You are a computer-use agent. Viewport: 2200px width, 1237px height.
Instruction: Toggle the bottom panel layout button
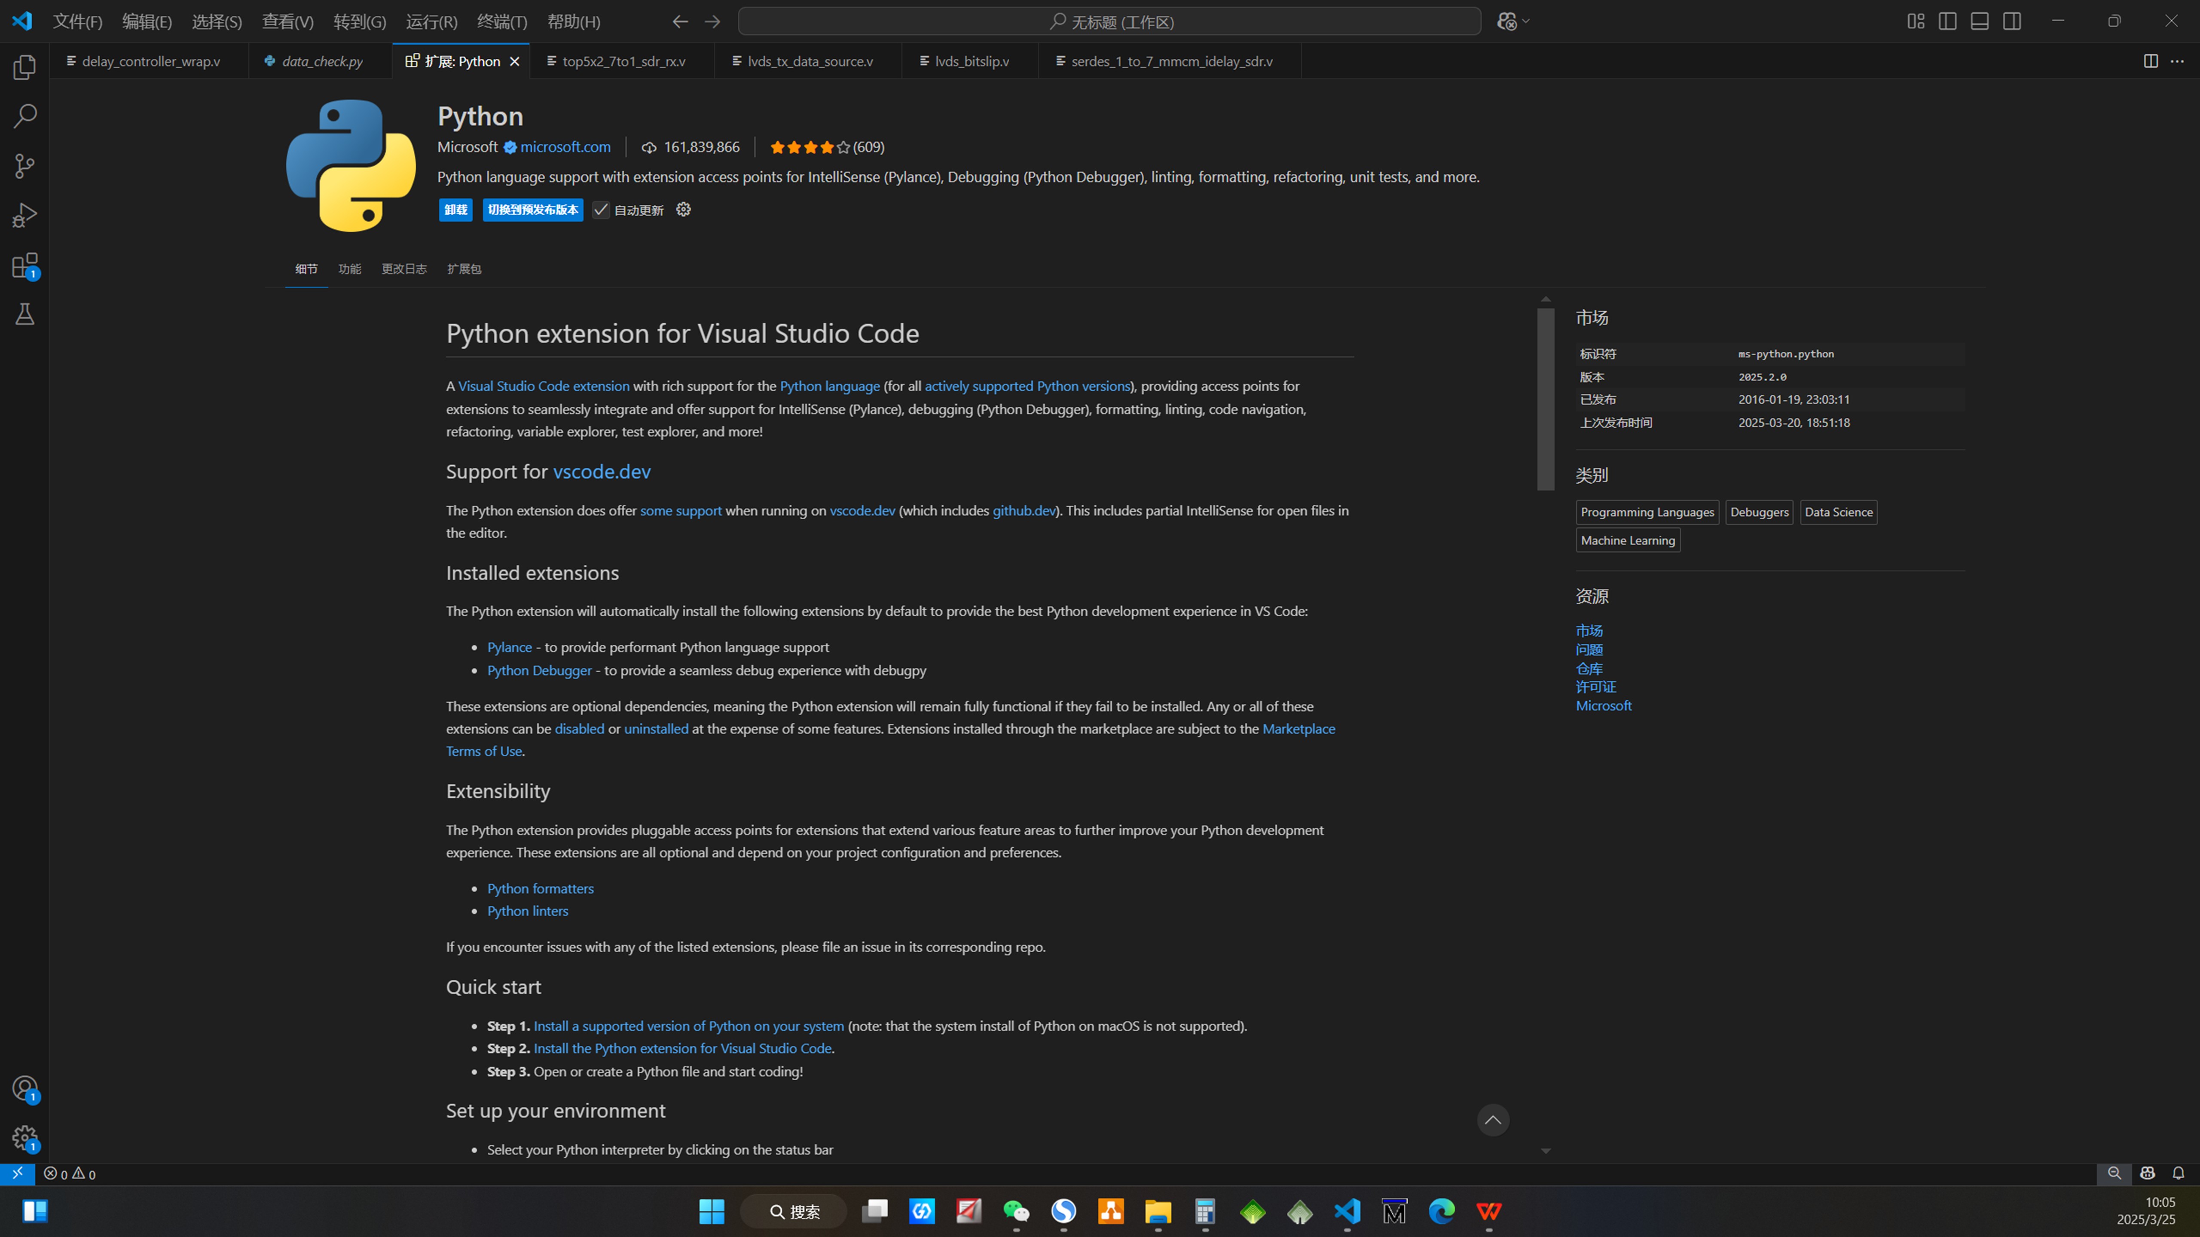coord(1980,21)
